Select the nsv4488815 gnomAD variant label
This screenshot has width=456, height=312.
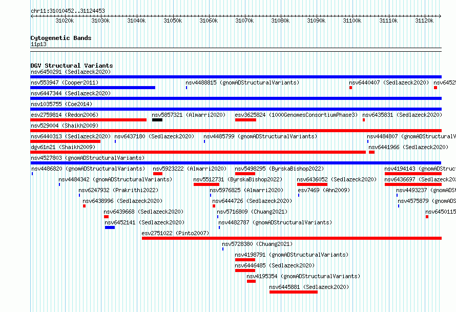[242, 82]
